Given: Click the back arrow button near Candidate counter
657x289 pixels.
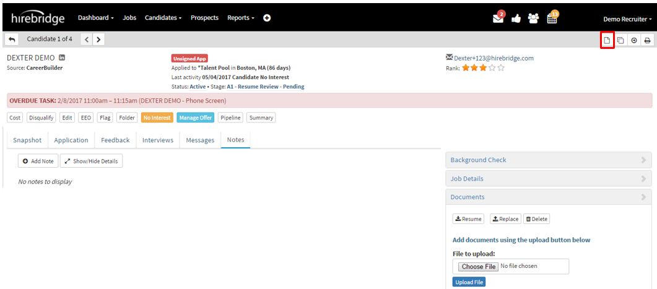Looking at the screenshot, I should [12, 40].
